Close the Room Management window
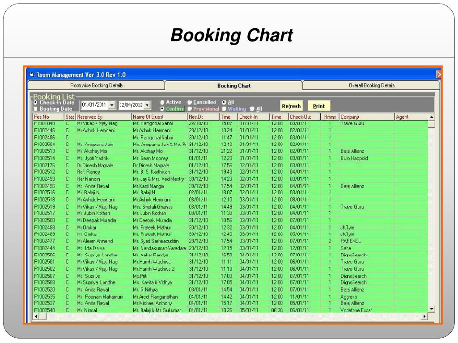Image resolution: width=458 pixels, height=343 pixels. 438,75
